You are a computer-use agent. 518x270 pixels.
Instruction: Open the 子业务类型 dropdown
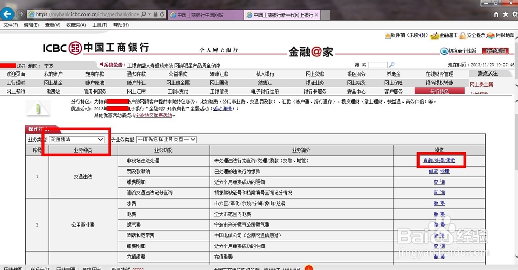166,139
